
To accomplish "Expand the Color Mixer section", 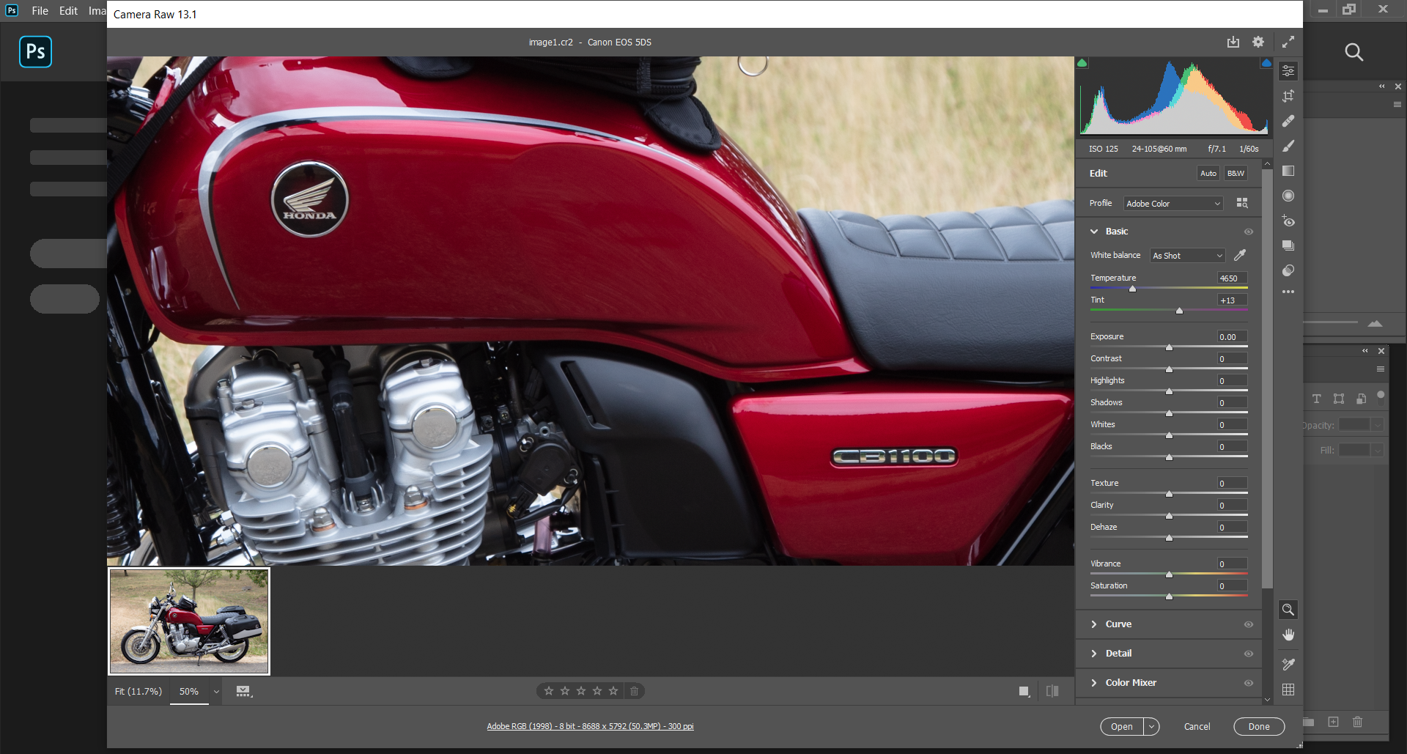I will [x=1131, y=683].
